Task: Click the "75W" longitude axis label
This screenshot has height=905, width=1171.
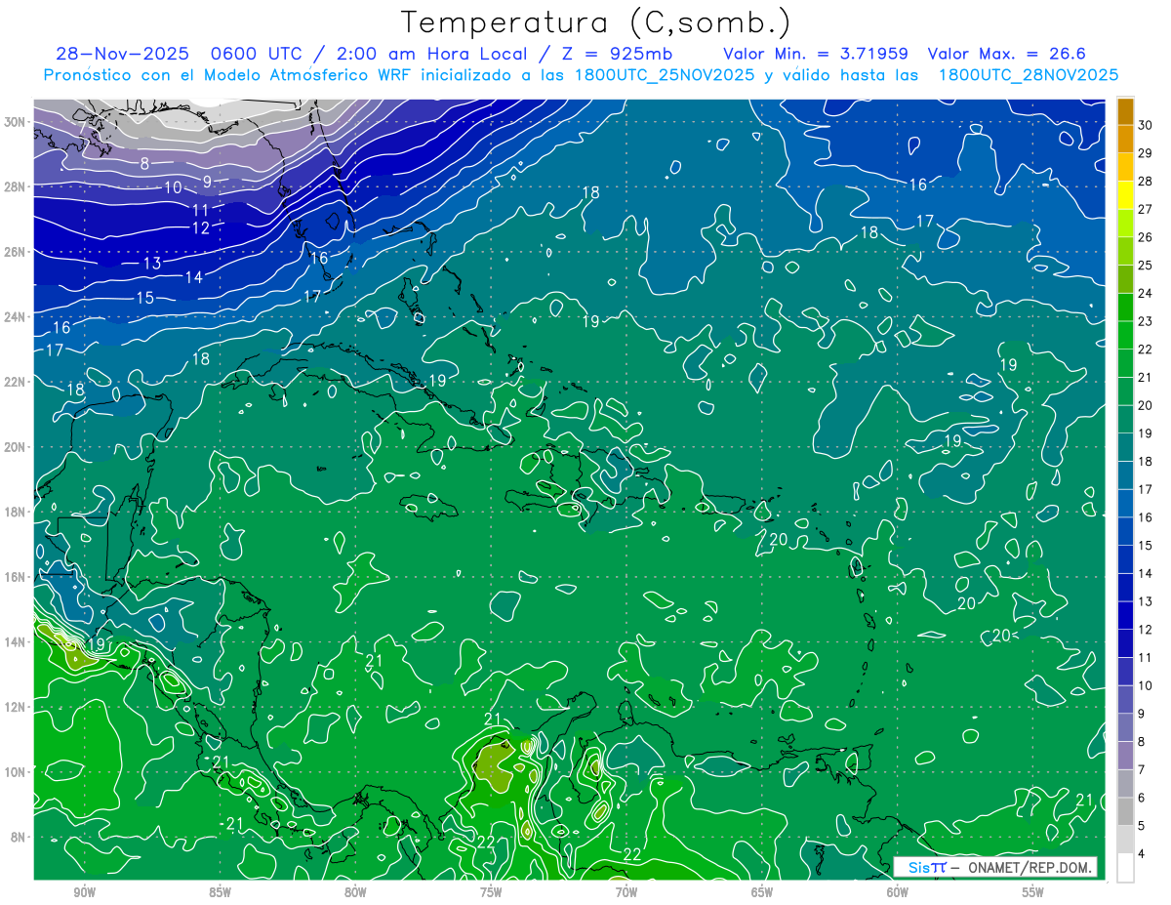Action: coord(491,892)
